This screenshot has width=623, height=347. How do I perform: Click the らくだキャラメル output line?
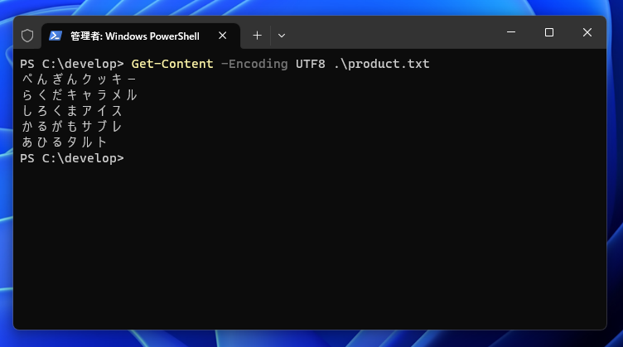pos(79,95)
